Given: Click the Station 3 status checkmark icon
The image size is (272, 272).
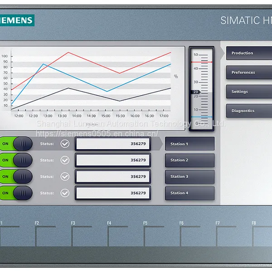Looking at the screenshot, I should pos(65,177).
